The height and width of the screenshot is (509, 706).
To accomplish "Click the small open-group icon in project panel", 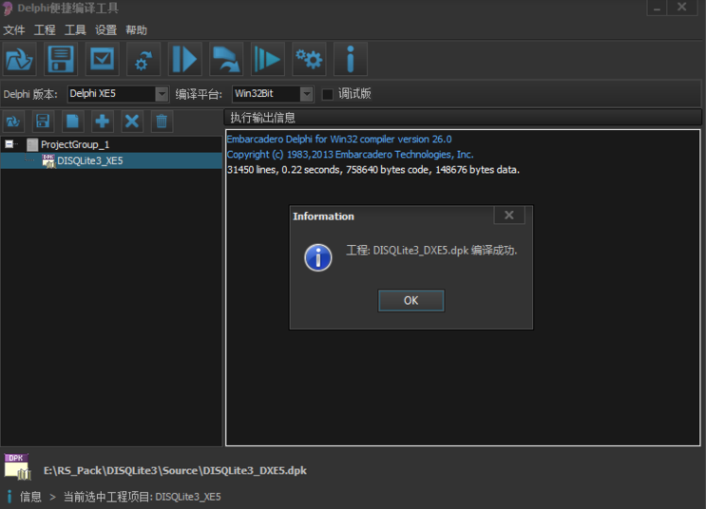I will (13, 121).
